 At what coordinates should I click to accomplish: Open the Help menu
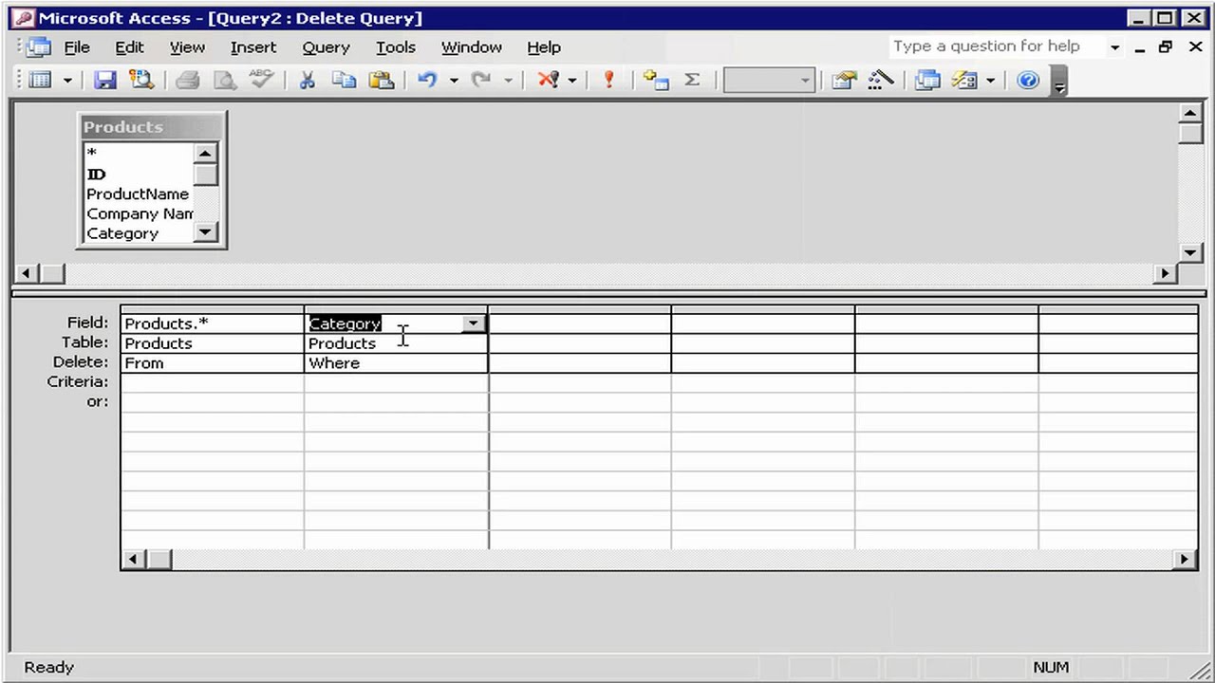tap(544, 46)
